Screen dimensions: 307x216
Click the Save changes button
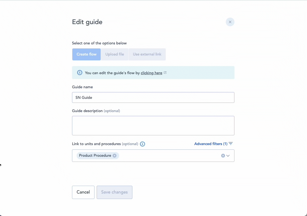[x=114, y=192]
